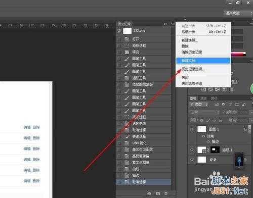The image size is (253, 198).
Task: Select 矩形工具 history state
Action: [x=144, y=78]
